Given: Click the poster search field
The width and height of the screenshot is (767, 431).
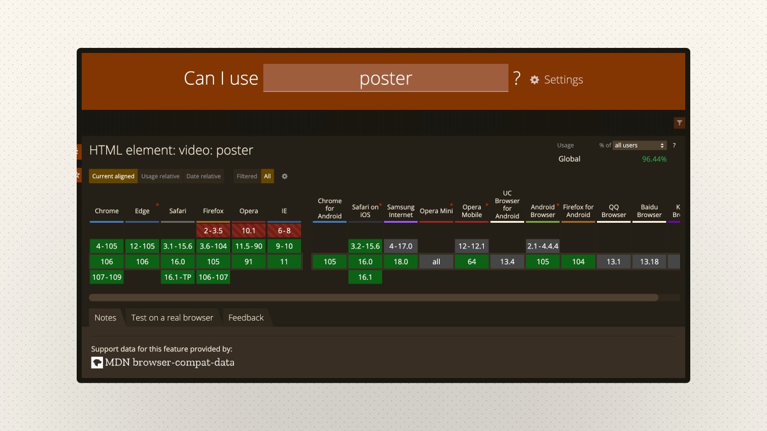Looking at the screenshot, I should click(x=385, y=78).
